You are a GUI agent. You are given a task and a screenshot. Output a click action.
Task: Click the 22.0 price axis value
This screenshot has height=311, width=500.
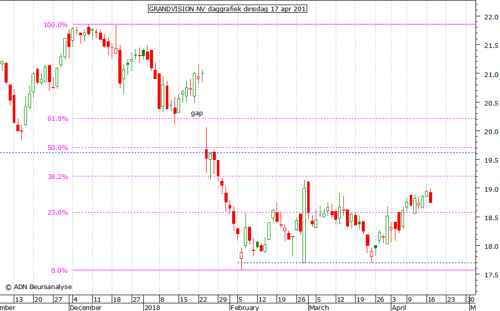(x=491, y=17)
